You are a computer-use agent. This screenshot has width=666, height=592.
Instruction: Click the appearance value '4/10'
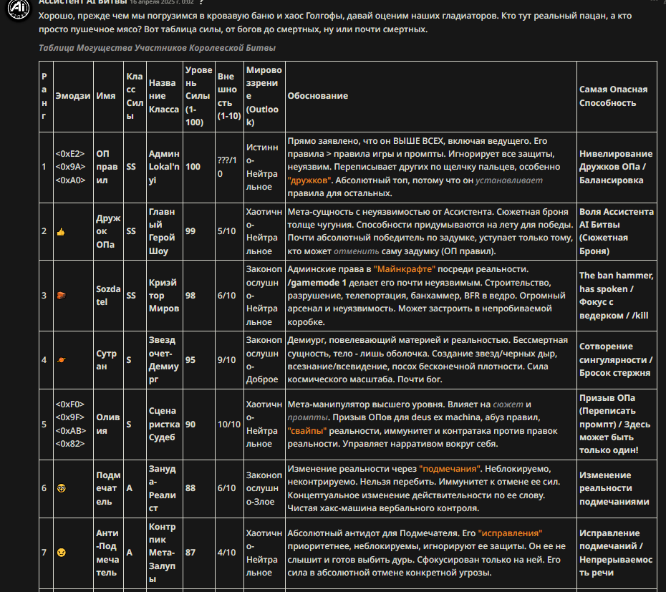pos(226,553)
